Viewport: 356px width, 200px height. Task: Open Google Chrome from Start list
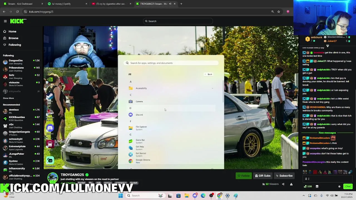171,161
